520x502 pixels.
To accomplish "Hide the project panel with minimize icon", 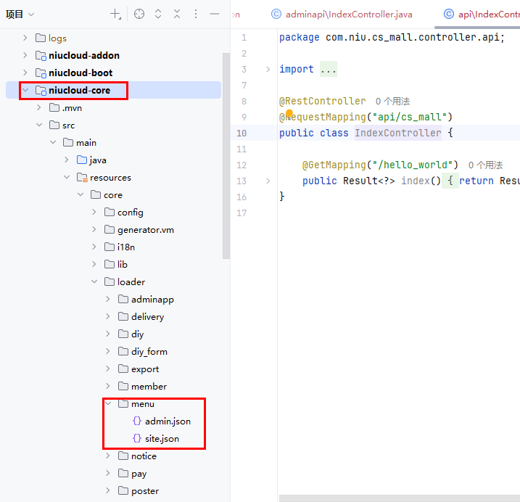I will [x=215, y=14].
